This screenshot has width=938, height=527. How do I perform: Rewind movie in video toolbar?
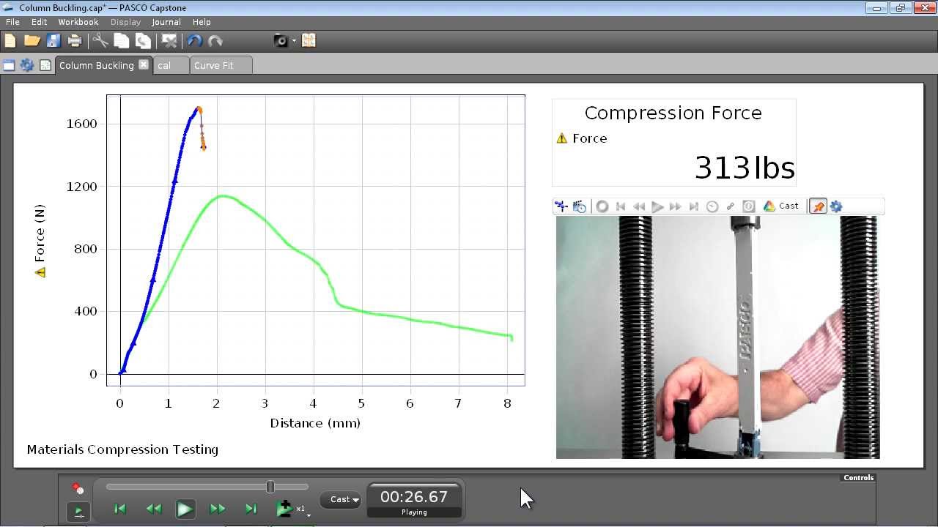pos(639,206)
